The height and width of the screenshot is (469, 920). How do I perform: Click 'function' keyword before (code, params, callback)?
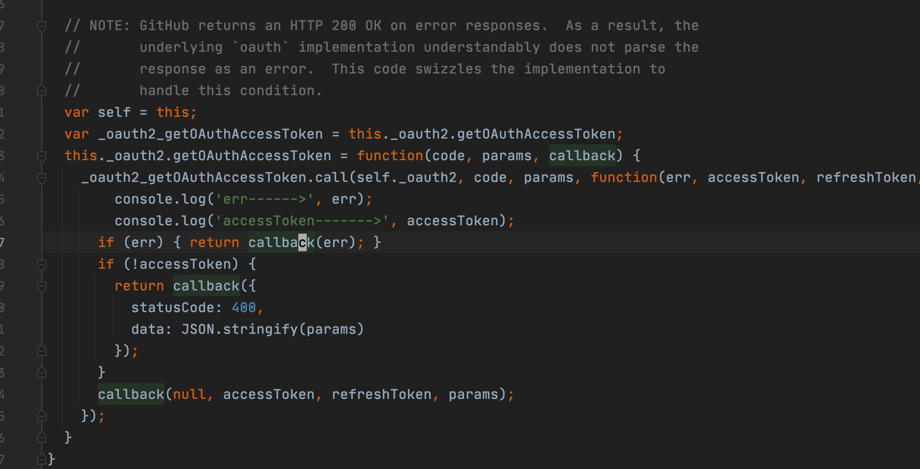pos(390,156)
